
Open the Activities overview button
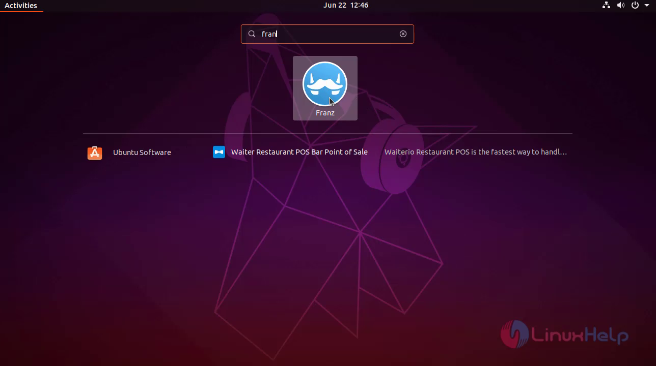pos(21,6)
